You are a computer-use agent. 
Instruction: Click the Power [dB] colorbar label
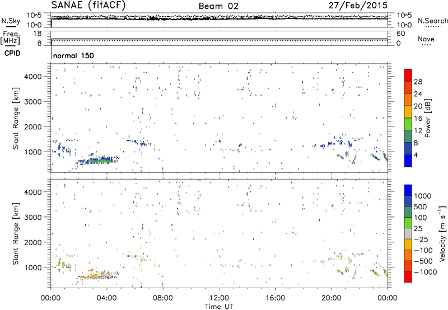coord(427,118)
